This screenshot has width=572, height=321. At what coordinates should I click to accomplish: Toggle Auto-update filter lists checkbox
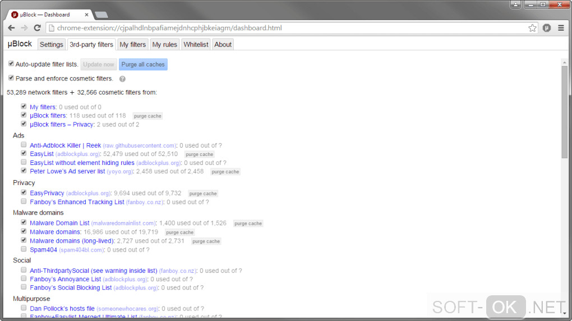point(11,64)
